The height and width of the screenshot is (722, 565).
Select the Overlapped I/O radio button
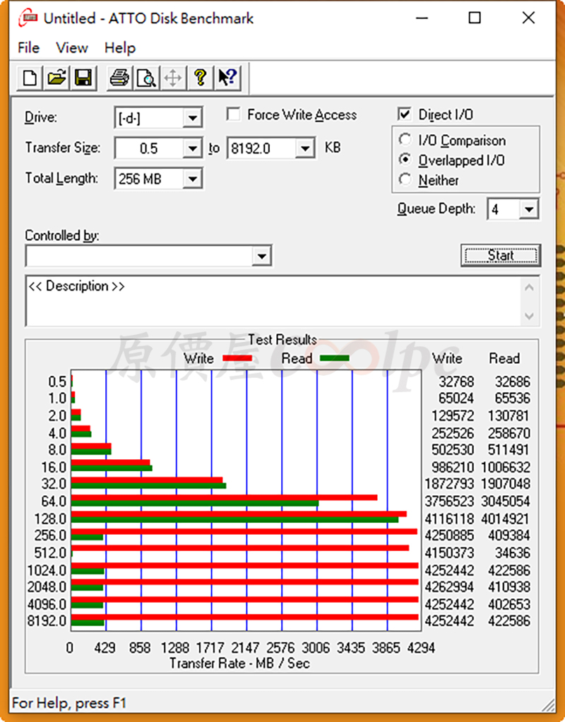coord(405,160)
